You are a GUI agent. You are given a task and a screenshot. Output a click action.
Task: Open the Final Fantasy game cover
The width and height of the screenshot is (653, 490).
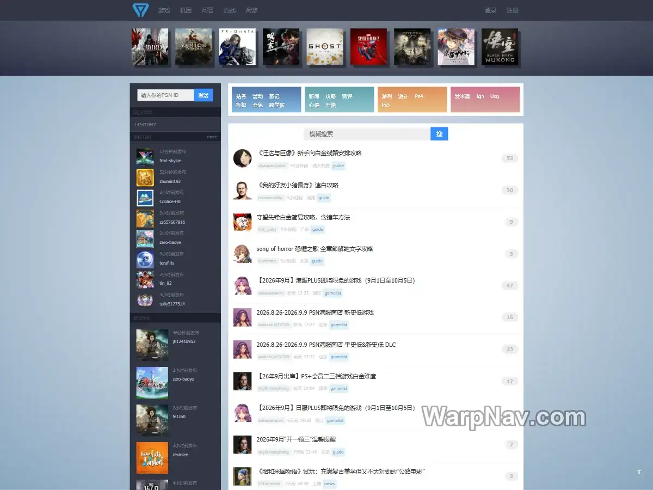point(150,47)
